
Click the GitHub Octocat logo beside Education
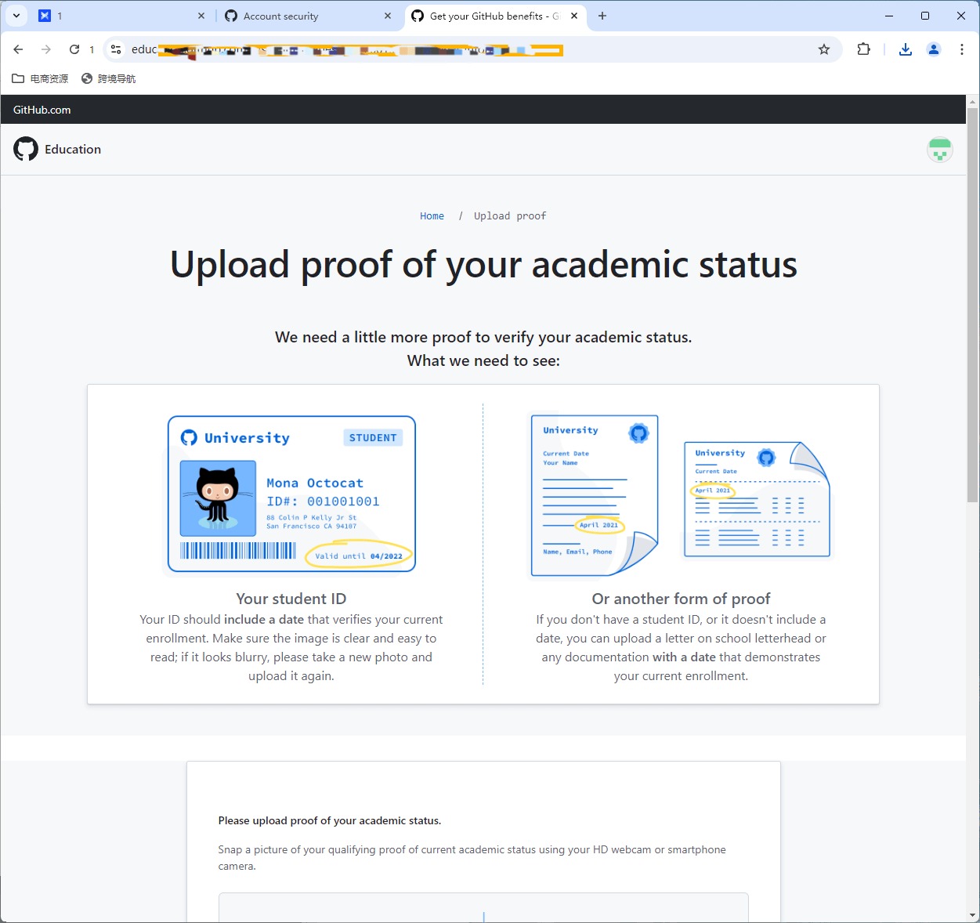26,149
